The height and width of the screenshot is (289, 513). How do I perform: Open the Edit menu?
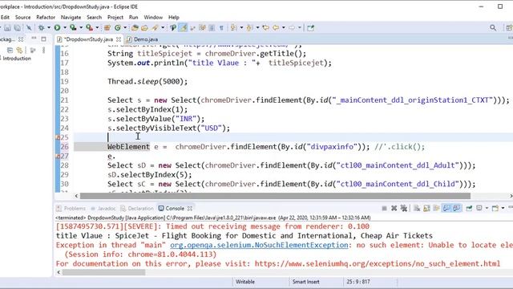[5, 18]
